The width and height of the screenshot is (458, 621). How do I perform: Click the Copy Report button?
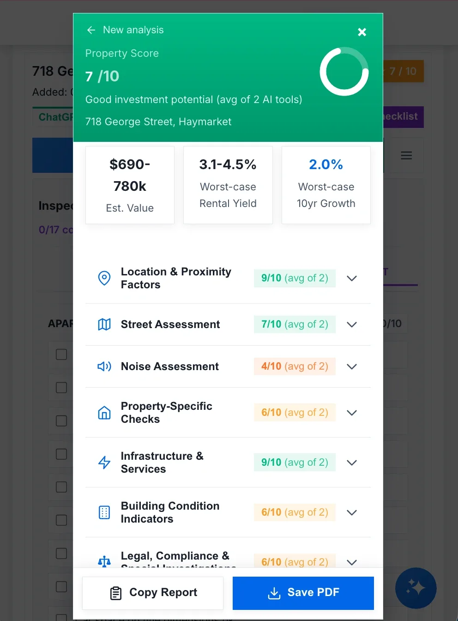click(153, 593)
